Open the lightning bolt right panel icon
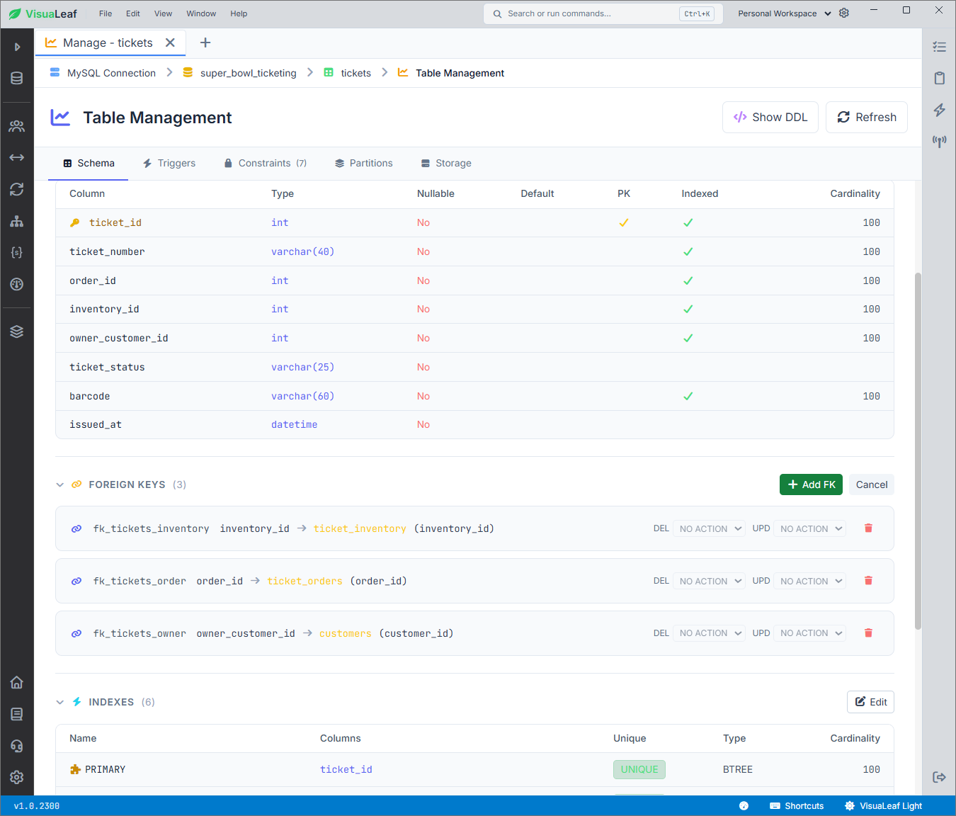956x816 pixels. click(x=940, y=110)
